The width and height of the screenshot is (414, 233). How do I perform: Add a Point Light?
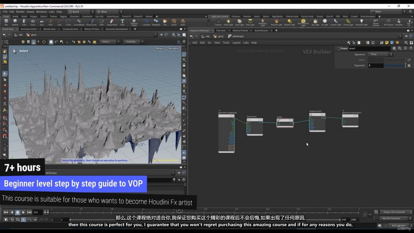tap(229, 22)
